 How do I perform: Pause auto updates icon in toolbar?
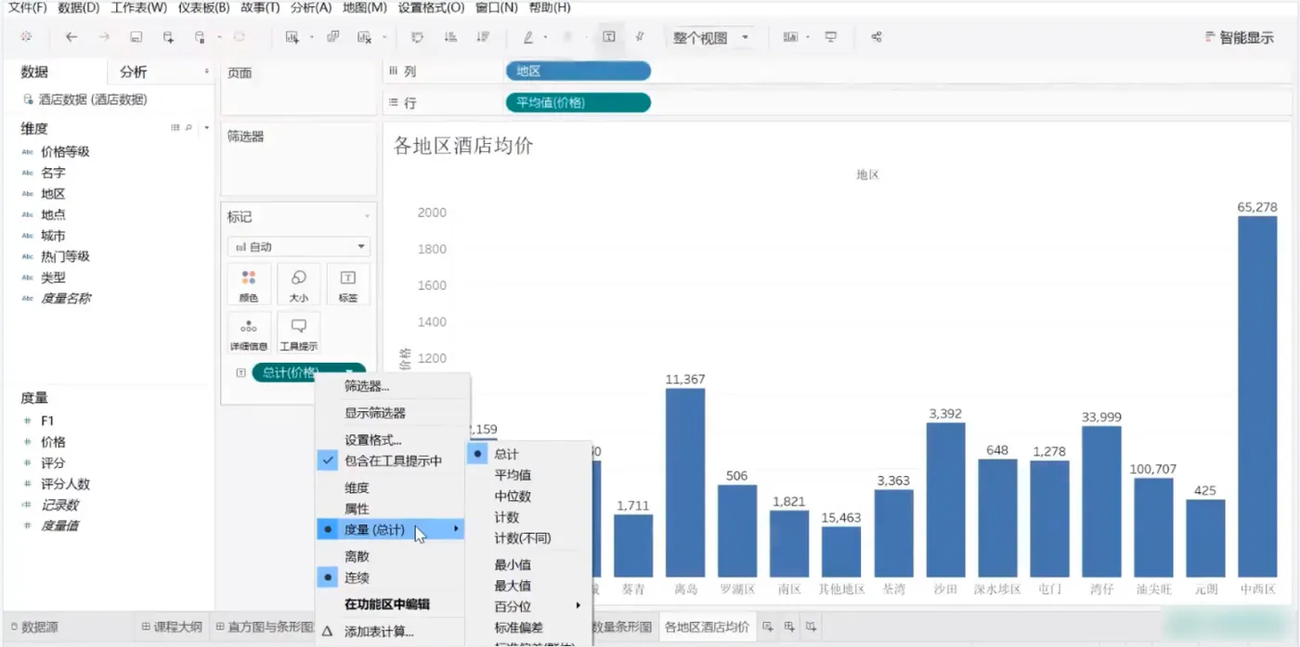pos(200,37)
